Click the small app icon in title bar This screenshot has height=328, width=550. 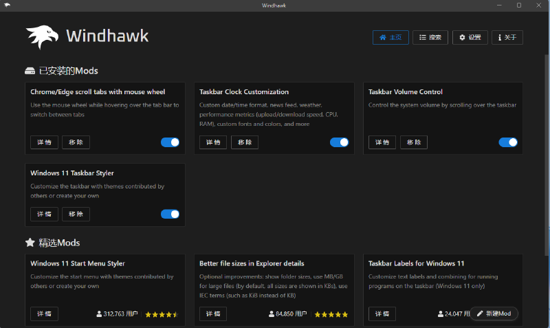(x=7, y=6)
